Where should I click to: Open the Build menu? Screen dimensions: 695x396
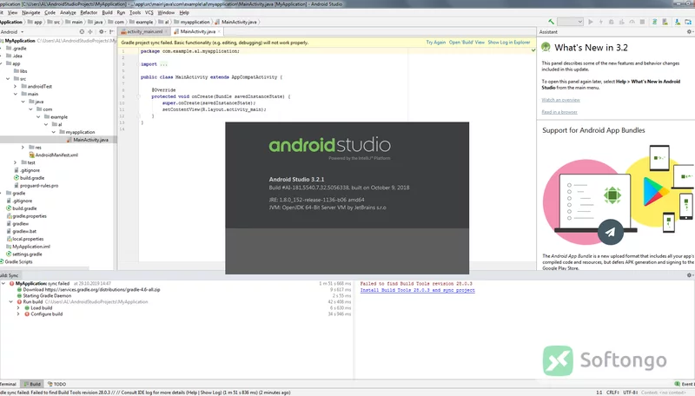coord(107,12)
